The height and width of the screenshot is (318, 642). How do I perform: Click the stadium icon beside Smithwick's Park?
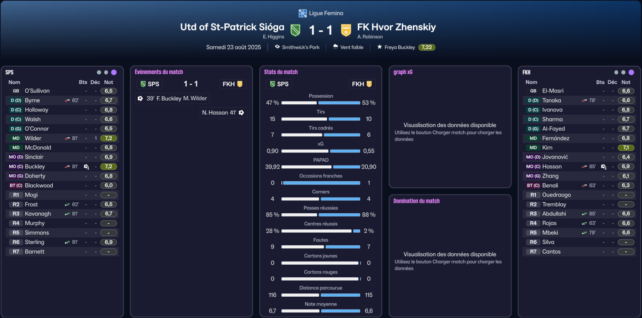277,47
